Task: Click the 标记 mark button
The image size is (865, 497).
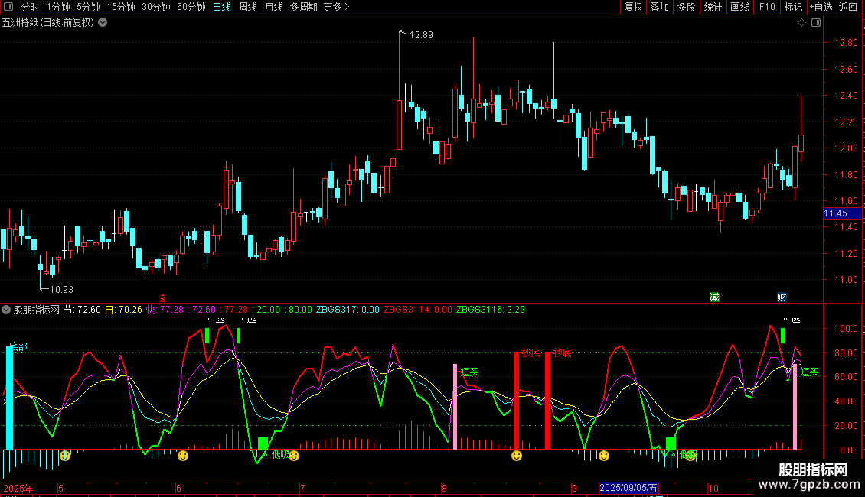Action: point(793,7)
